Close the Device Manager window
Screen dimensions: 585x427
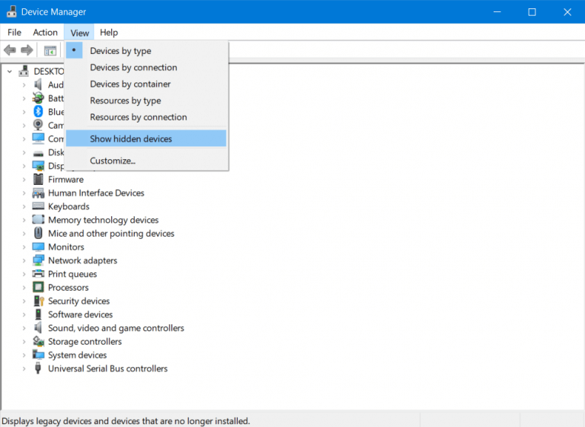click(x=567, y=12)
